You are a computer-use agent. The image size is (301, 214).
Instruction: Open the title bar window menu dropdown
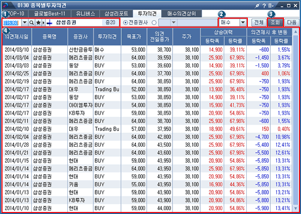[x=271, y=6]
